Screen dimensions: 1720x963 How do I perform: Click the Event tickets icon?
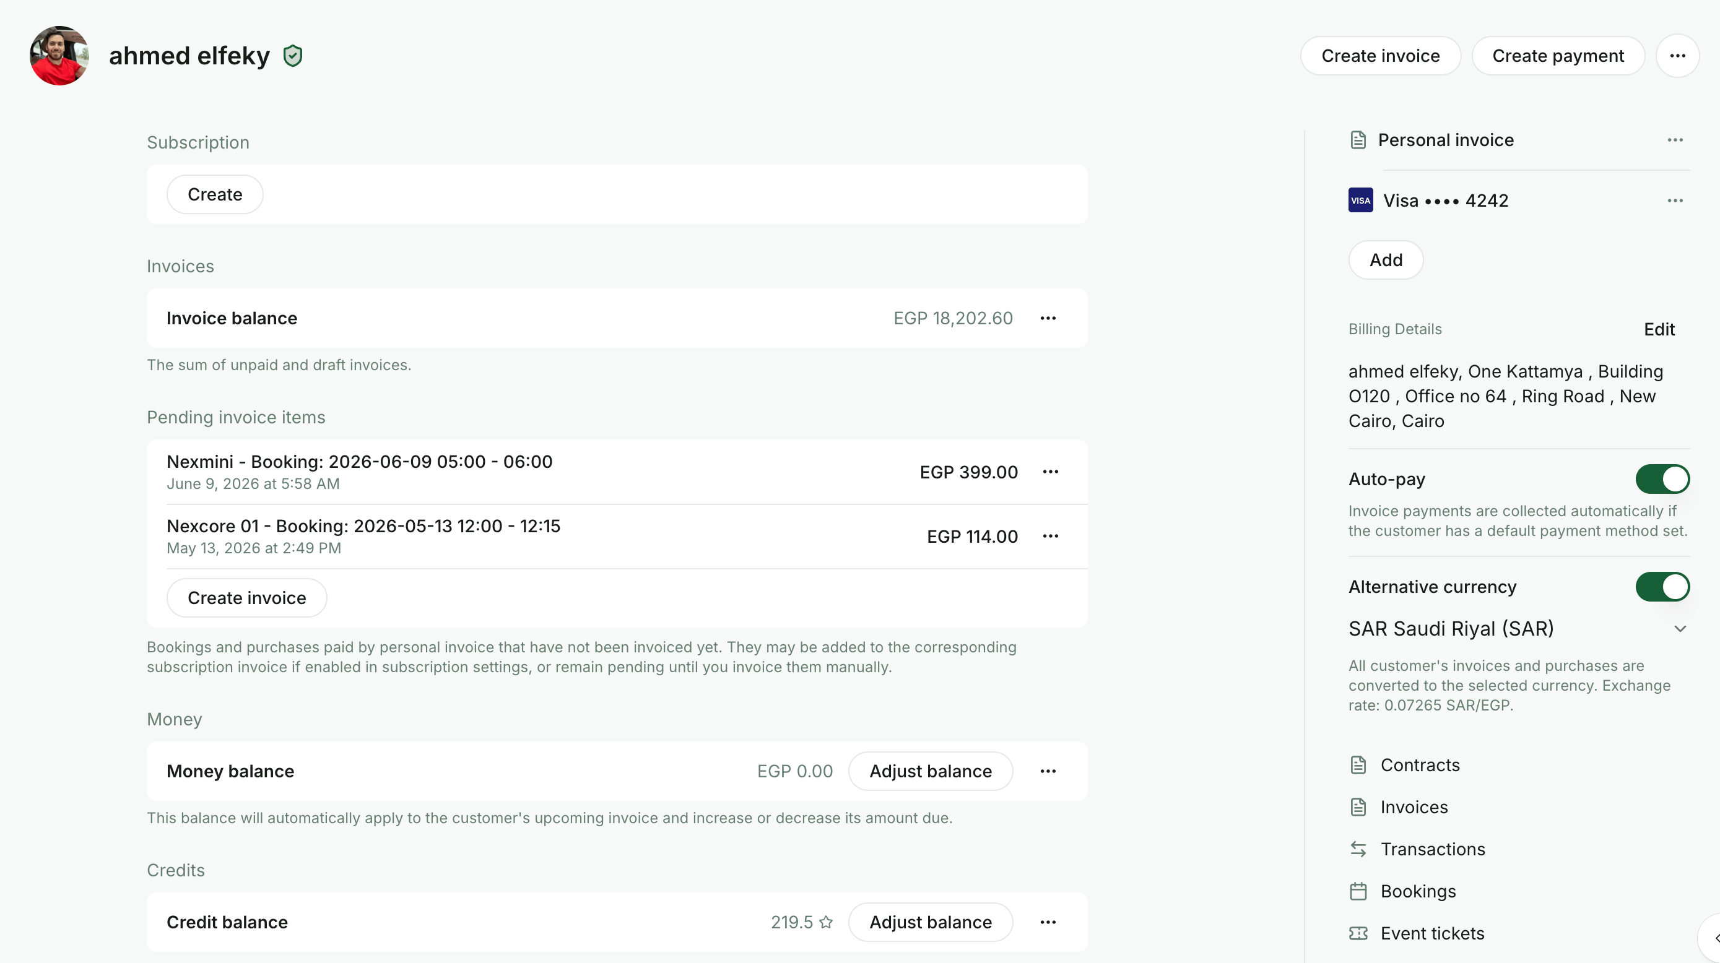(x=1358, y=934)
